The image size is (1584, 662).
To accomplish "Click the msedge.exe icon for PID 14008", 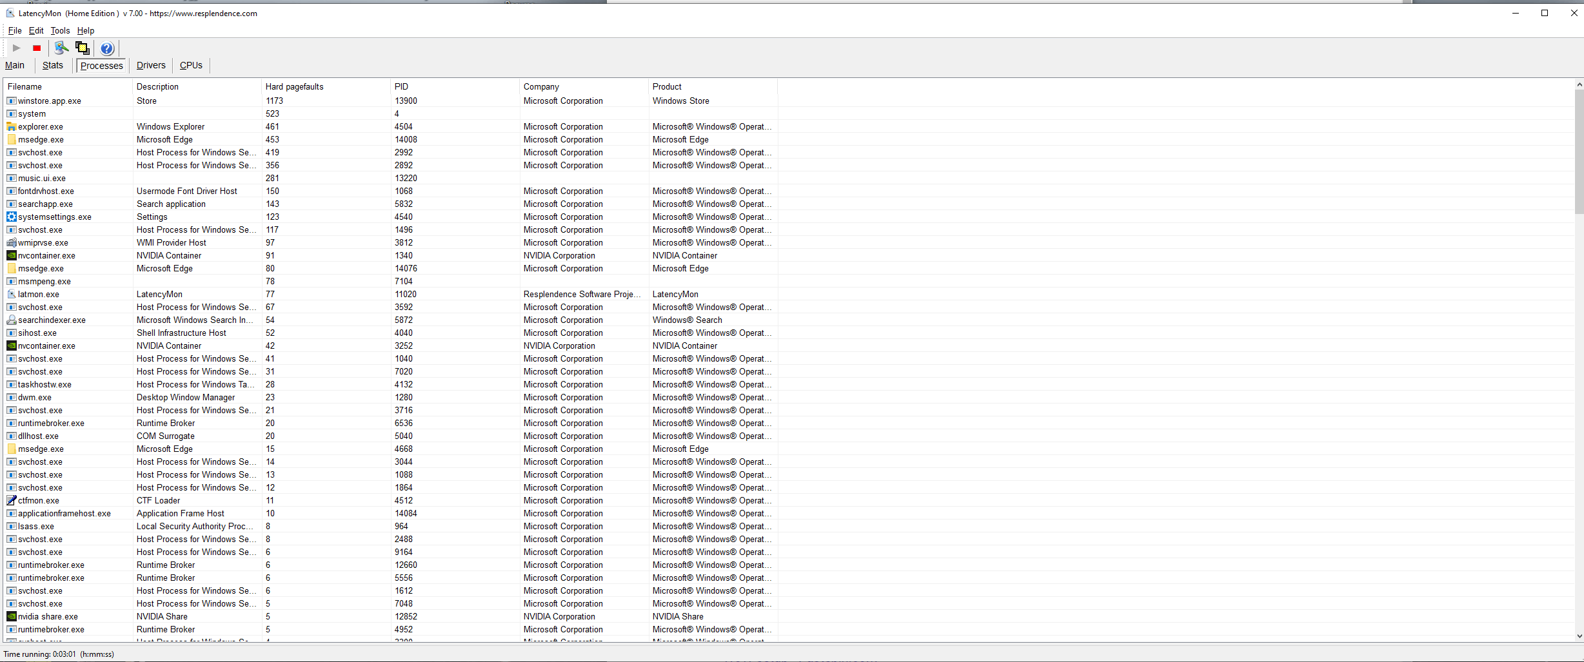I will click(12, 139).
